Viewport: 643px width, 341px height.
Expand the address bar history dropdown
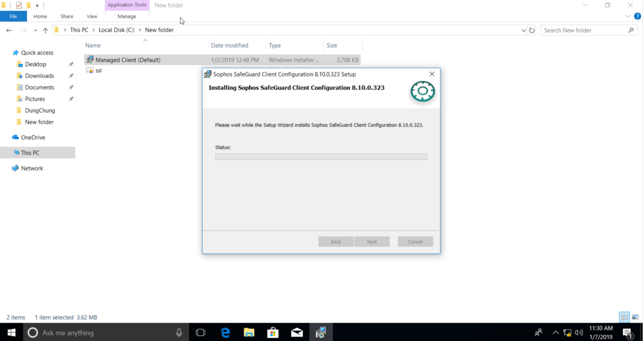click(523, 30)
